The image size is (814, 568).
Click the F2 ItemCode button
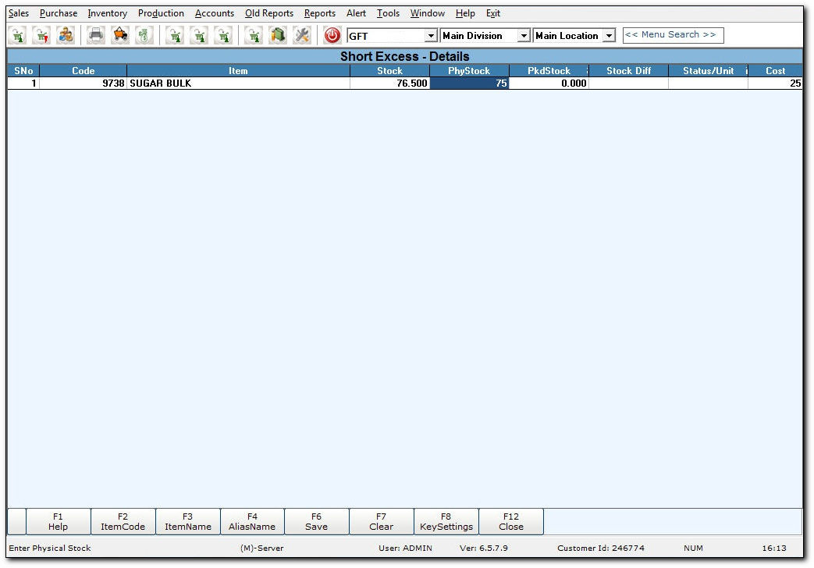coord(123,521)
